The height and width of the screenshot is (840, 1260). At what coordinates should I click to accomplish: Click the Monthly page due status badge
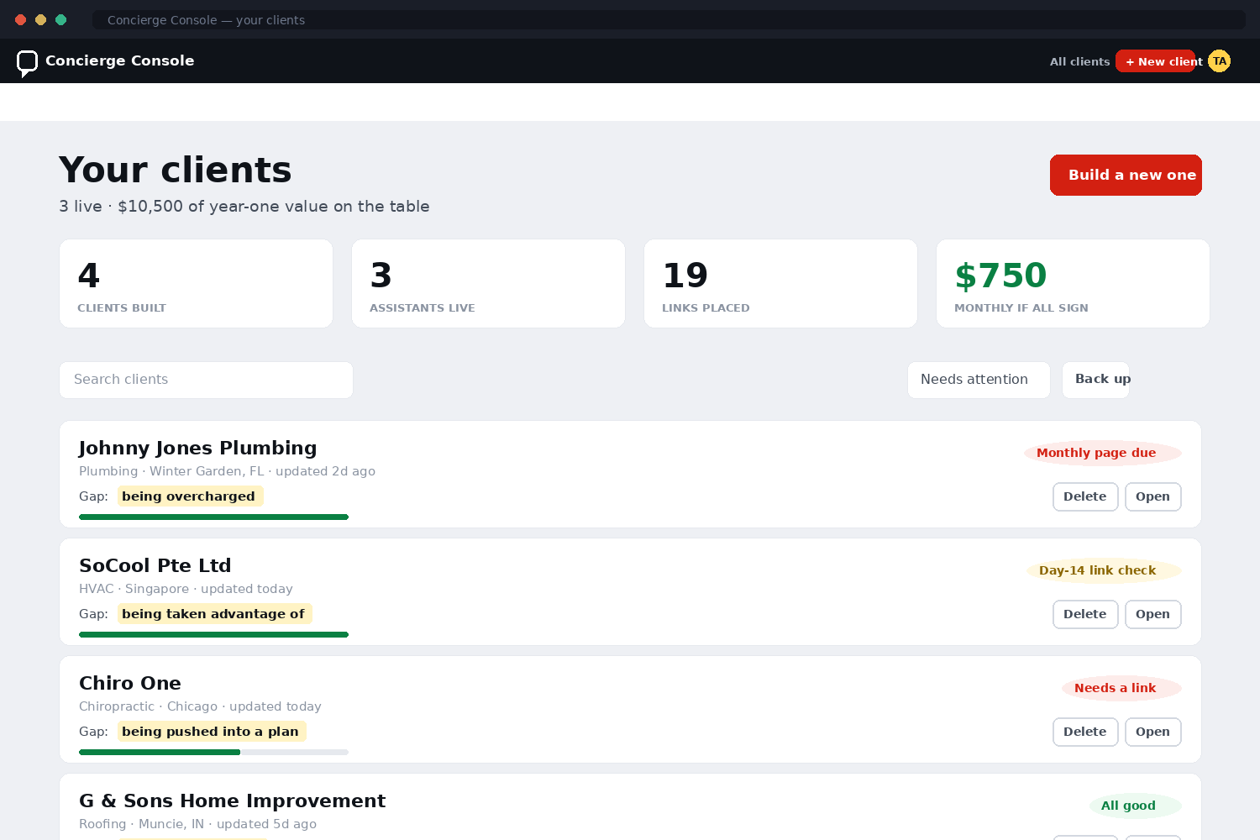(x=1103, y=453)
